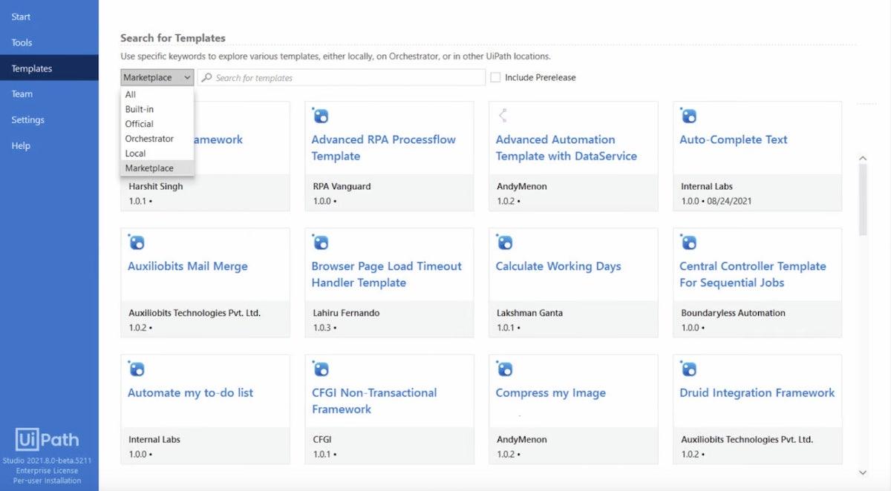Image resolution: width=891 pixels, height=491 pixels.
Task: Open Central Controller Template For Sequential Jobs
Action: [752, 274]
